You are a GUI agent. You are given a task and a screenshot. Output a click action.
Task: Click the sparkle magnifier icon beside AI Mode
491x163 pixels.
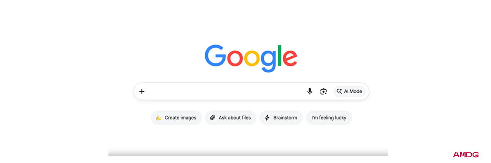339,91
